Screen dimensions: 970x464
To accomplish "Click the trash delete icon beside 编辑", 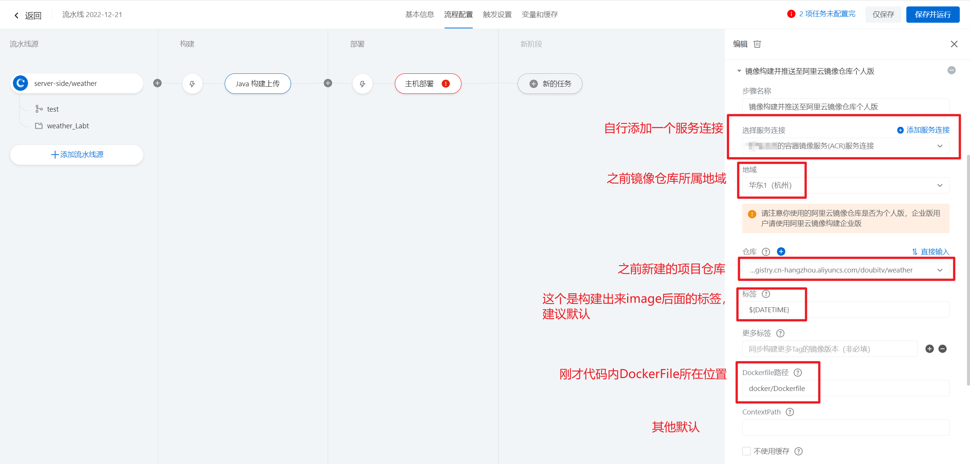I will click(757, 44).
